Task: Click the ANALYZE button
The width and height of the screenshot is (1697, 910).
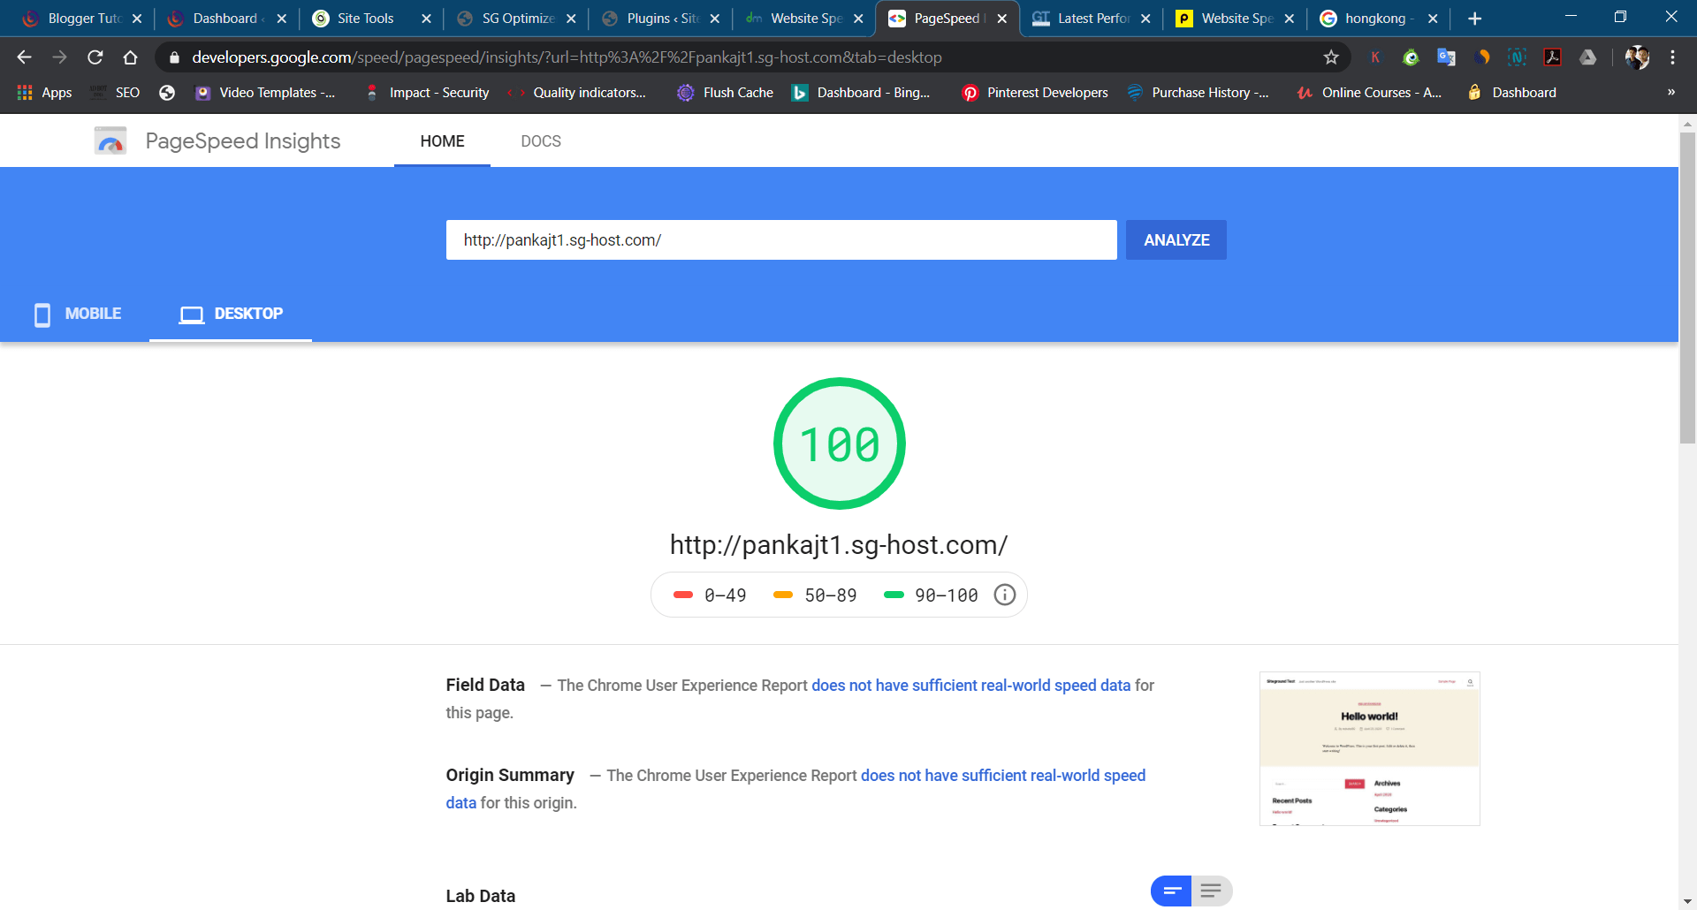Action: tap(1176, 240)
